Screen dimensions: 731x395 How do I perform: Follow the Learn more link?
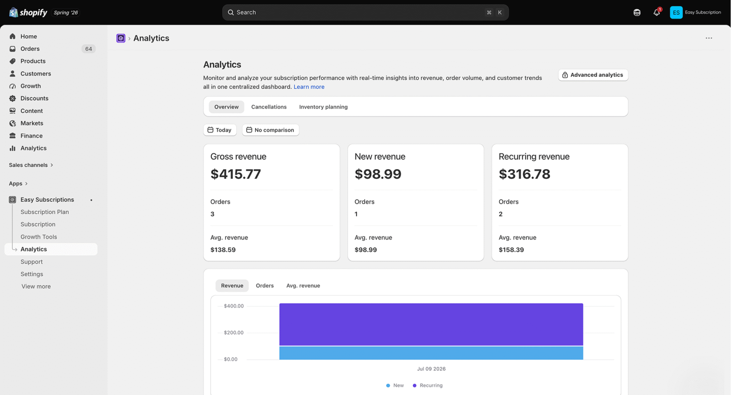309,87
